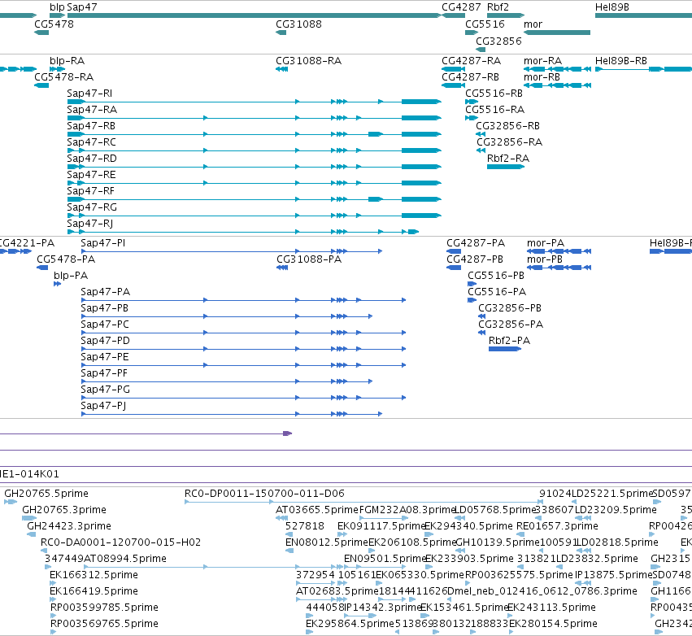The height and width of the screenshot is (636, 692).
Task: Click the CG5516-RA transcript label
Action: pos(494,110)
